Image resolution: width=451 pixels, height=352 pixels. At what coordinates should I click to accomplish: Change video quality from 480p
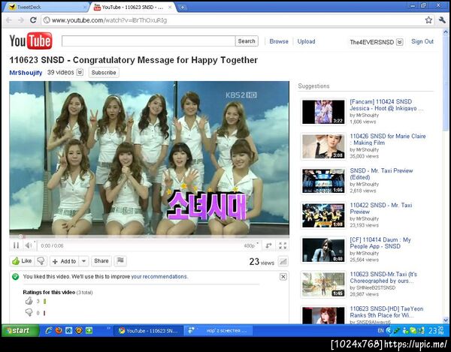click(251, 245)
